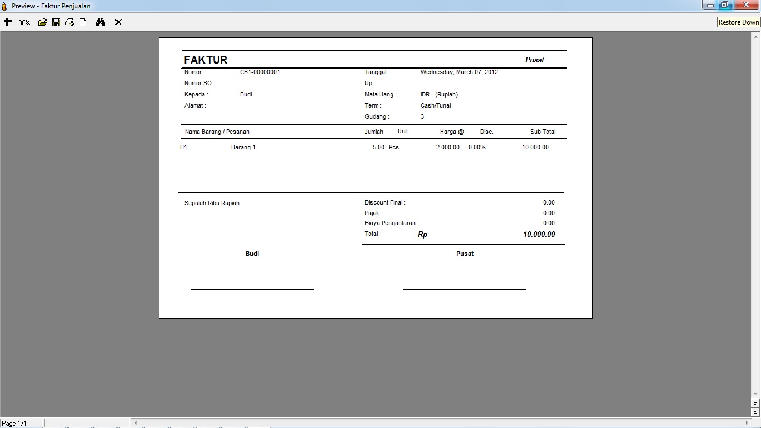Click the Page 1/1 status indicator
This screenshot has height=428, width=761.
point(15,424)
